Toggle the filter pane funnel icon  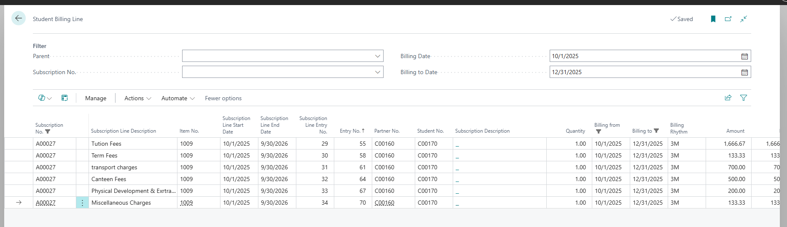[744, 98]
